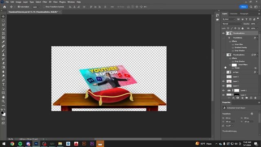The height and width of the screenshot is (147, 261).
Task: Switch to the Paragraph tab
Action: coord(244,13)
